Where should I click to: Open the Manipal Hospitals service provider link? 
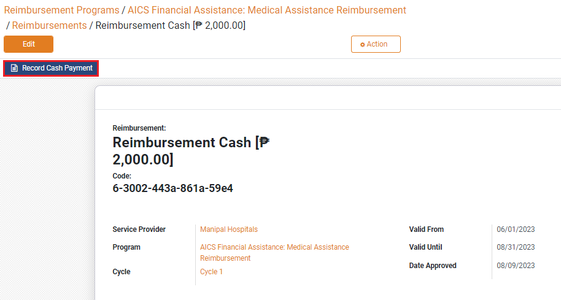229,229
